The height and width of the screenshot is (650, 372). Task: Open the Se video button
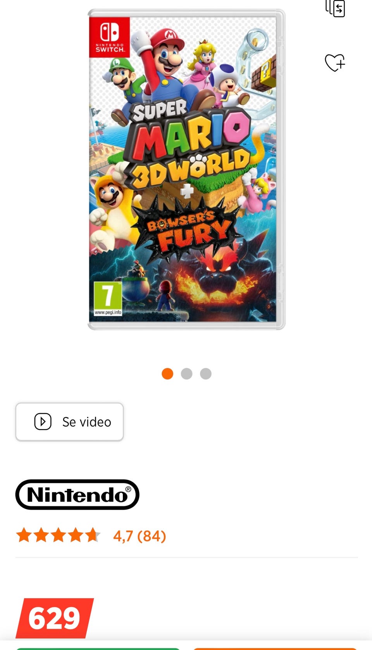click(x=70, y=422)
